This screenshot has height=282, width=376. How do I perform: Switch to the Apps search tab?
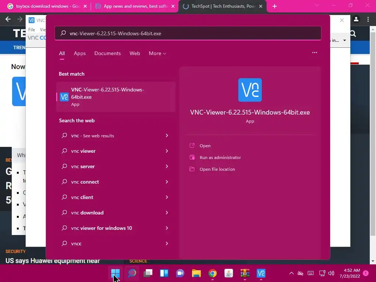tap(80, 53)
